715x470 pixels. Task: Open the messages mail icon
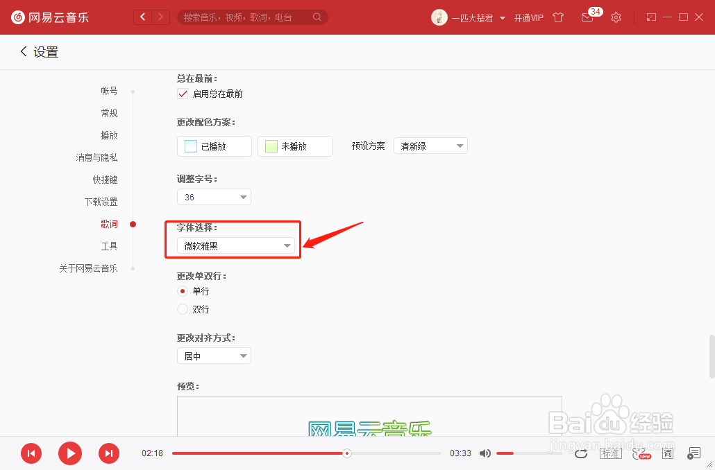coord(587,18)
